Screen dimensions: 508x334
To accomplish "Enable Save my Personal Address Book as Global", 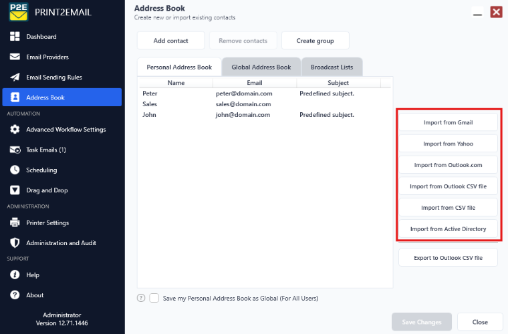I will pyautogui.click(x=154, y=298).
